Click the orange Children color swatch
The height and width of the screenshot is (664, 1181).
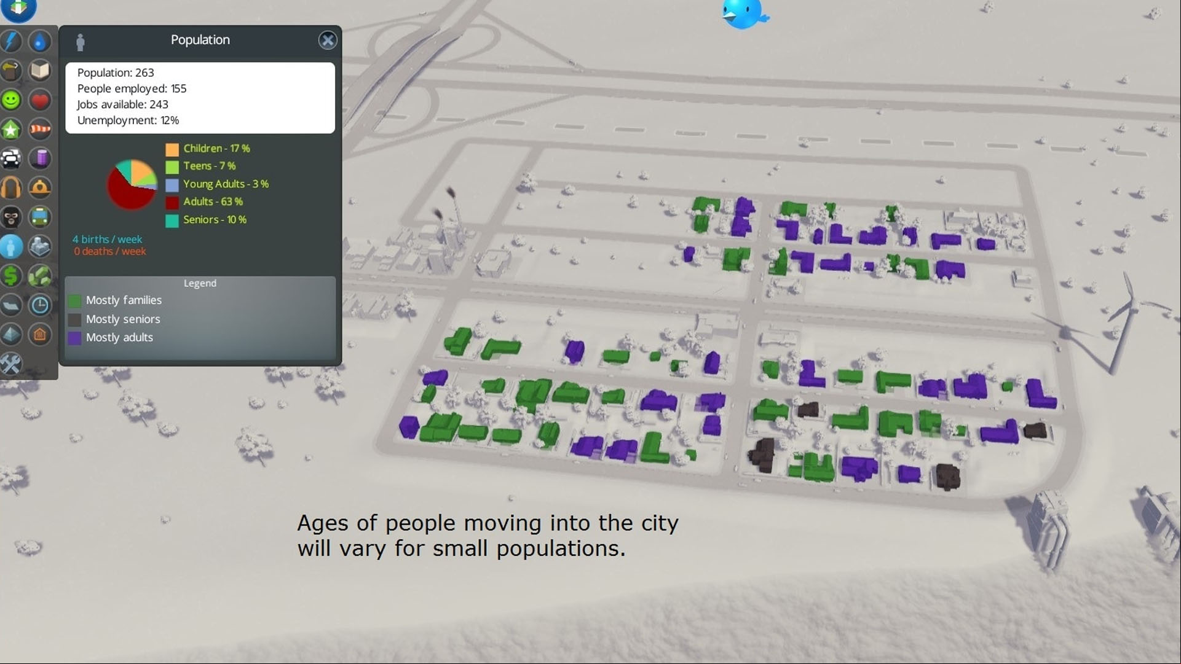pos(172,149)
